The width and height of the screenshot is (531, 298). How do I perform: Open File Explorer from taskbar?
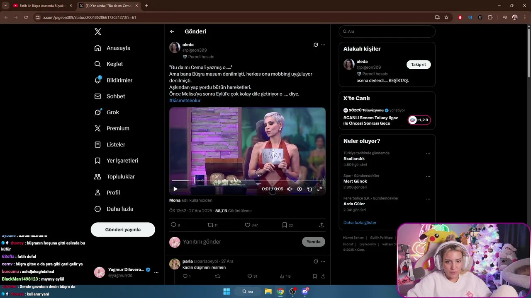(x=268, y=291)
